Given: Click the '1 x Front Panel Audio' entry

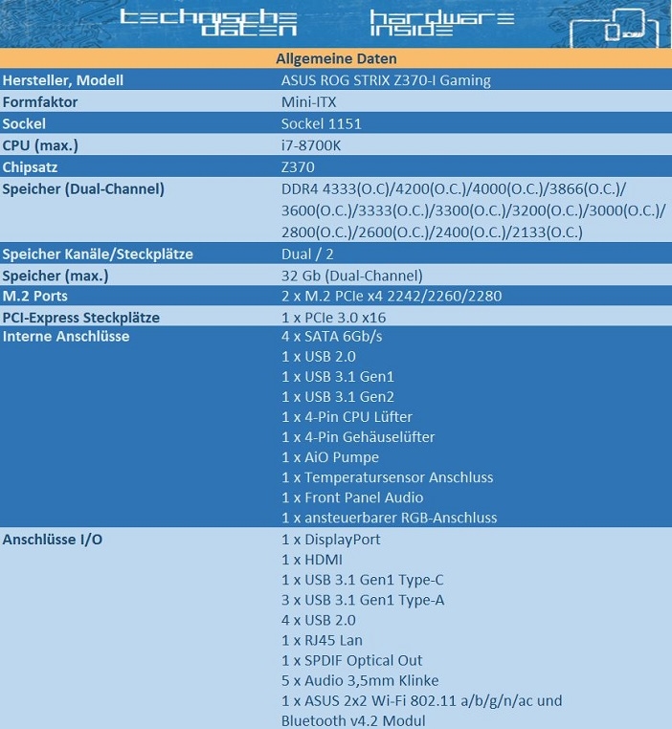Looking at the screenshot, I should (352, 497).
